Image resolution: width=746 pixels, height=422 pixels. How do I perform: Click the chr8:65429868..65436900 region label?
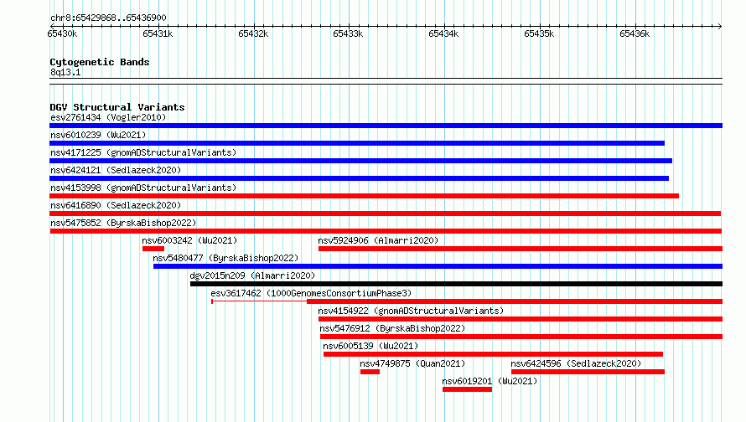[108, 18]
